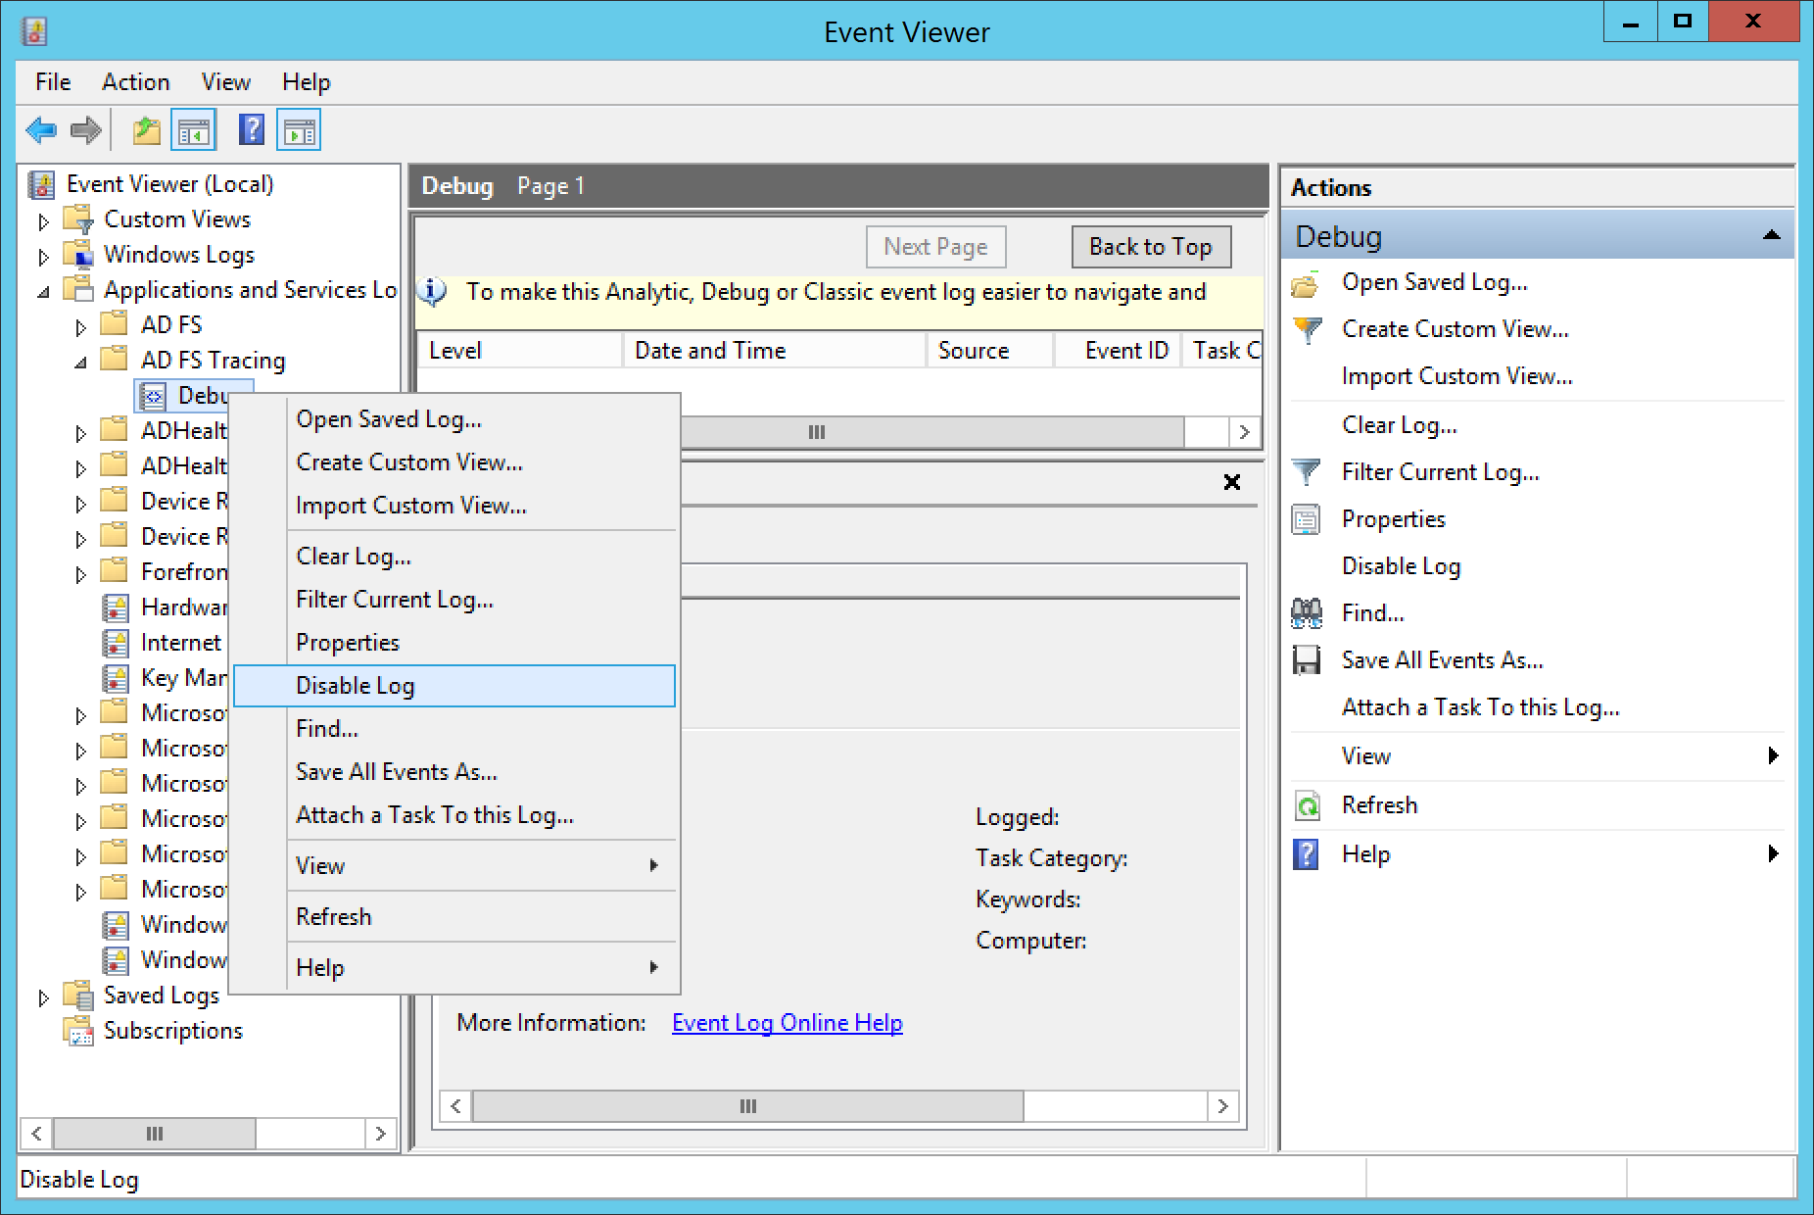
Task: Click the Filter Current Log funnel icon
Action: click(1306, 472)
